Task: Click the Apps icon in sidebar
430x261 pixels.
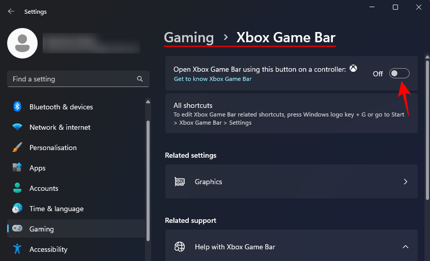Action: coord(17,167)
